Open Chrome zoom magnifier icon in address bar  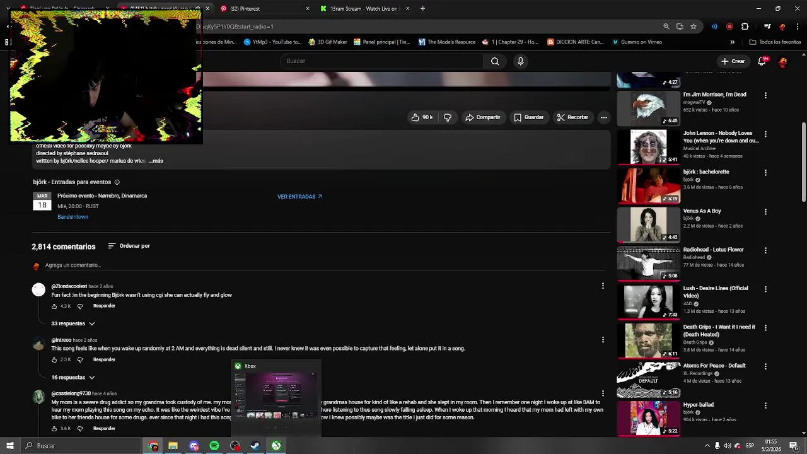tap(666, 26)
